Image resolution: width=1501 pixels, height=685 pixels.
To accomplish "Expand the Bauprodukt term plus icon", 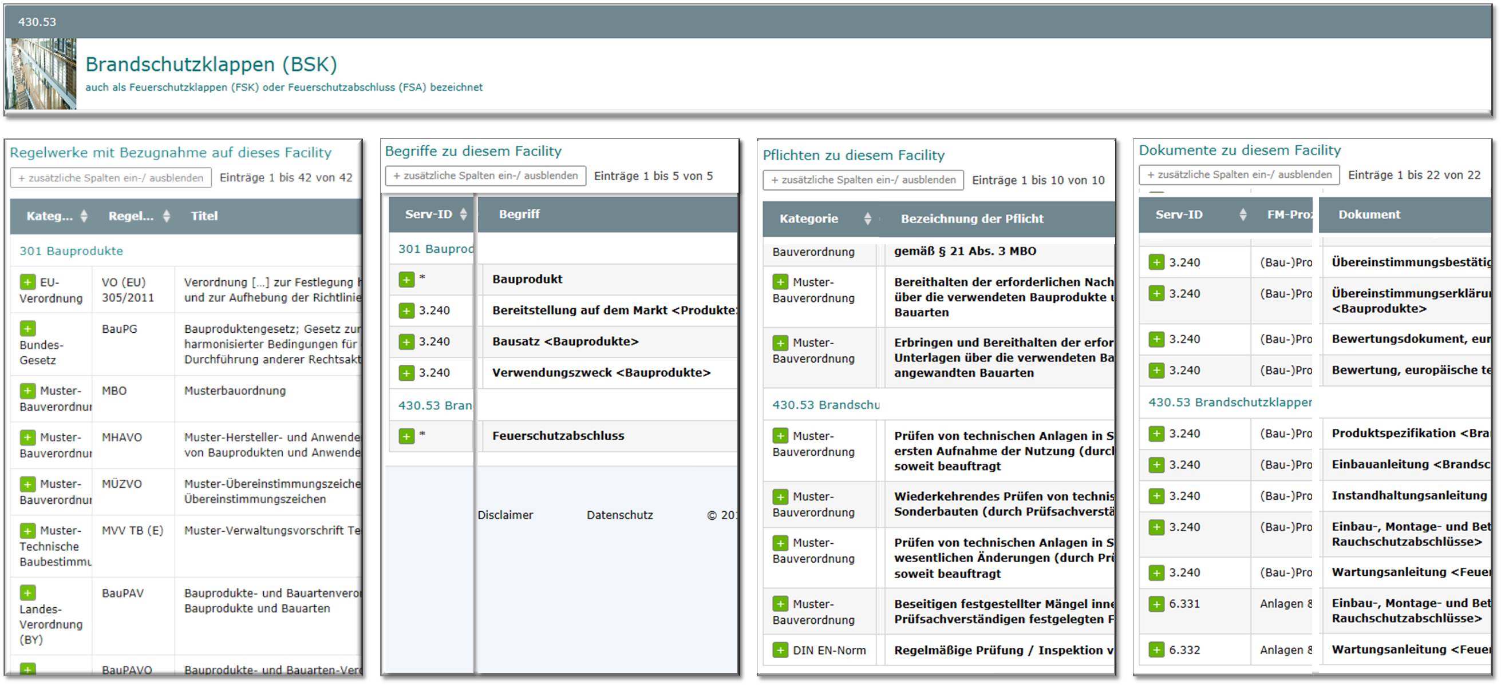I will 406,280.
